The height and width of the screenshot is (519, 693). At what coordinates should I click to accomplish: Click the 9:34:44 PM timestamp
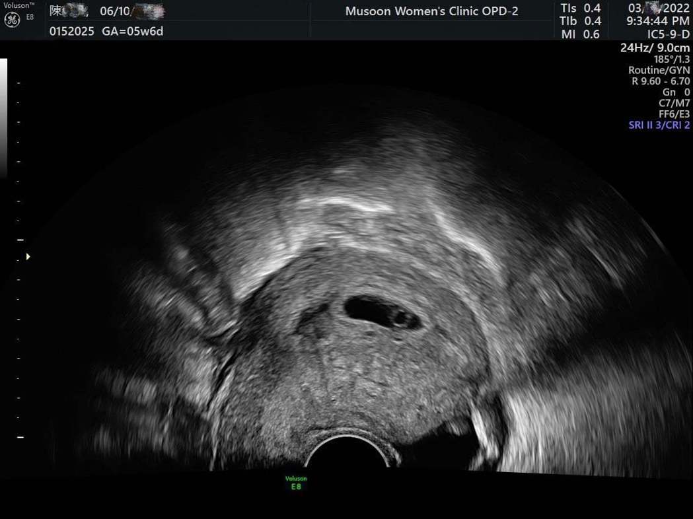point(659,21)
